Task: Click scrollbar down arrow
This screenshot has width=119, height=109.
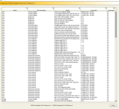Action: pos(116,101)
